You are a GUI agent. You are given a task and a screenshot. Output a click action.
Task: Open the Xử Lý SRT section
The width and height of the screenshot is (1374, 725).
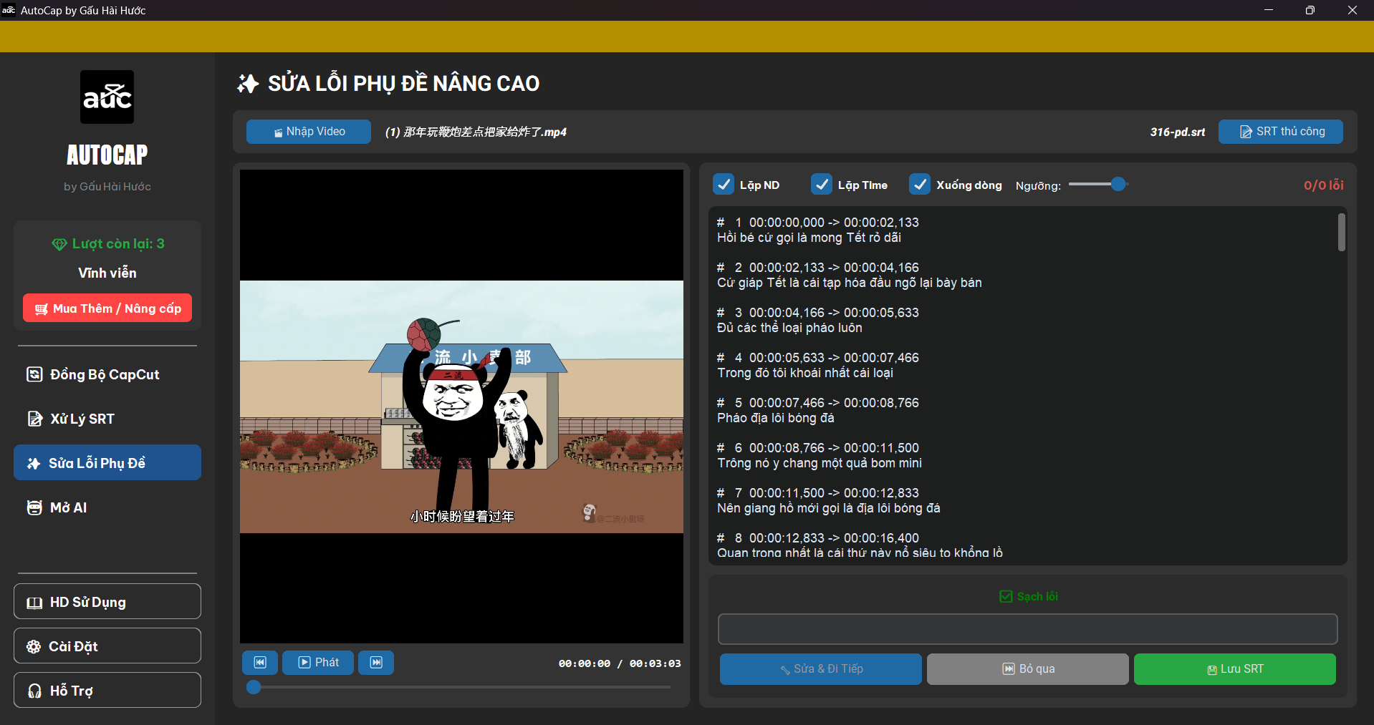(x=107, y=419)
